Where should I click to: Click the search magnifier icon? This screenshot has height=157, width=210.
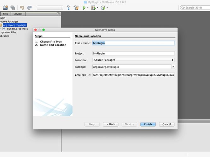[x=183, y=8]
